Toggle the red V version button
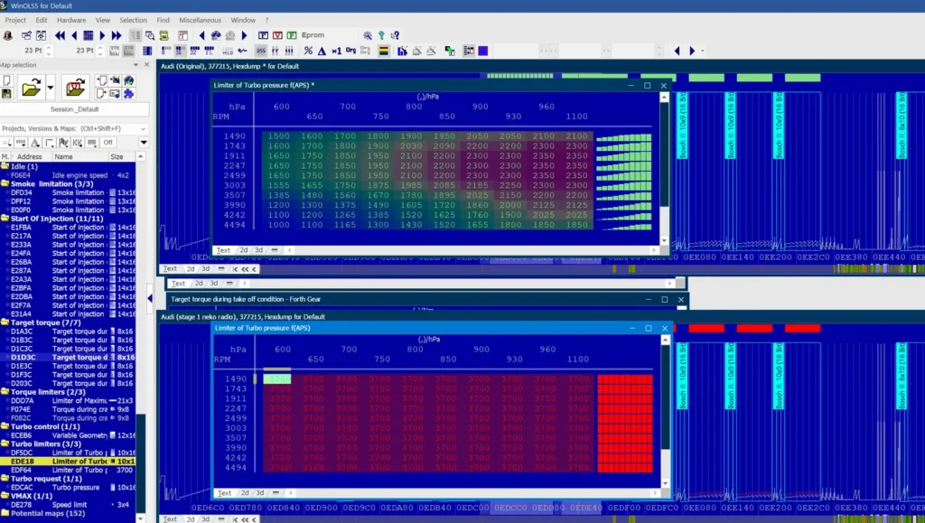This screenshot has width=925, height=523. [x=277, y=35]
